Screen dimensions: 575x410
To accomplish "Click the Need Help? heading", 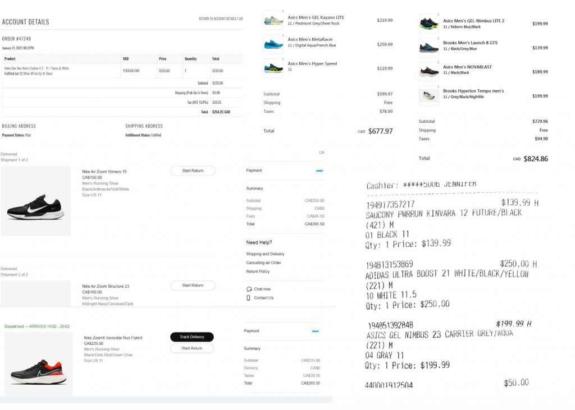I will [x=259, y=242].
